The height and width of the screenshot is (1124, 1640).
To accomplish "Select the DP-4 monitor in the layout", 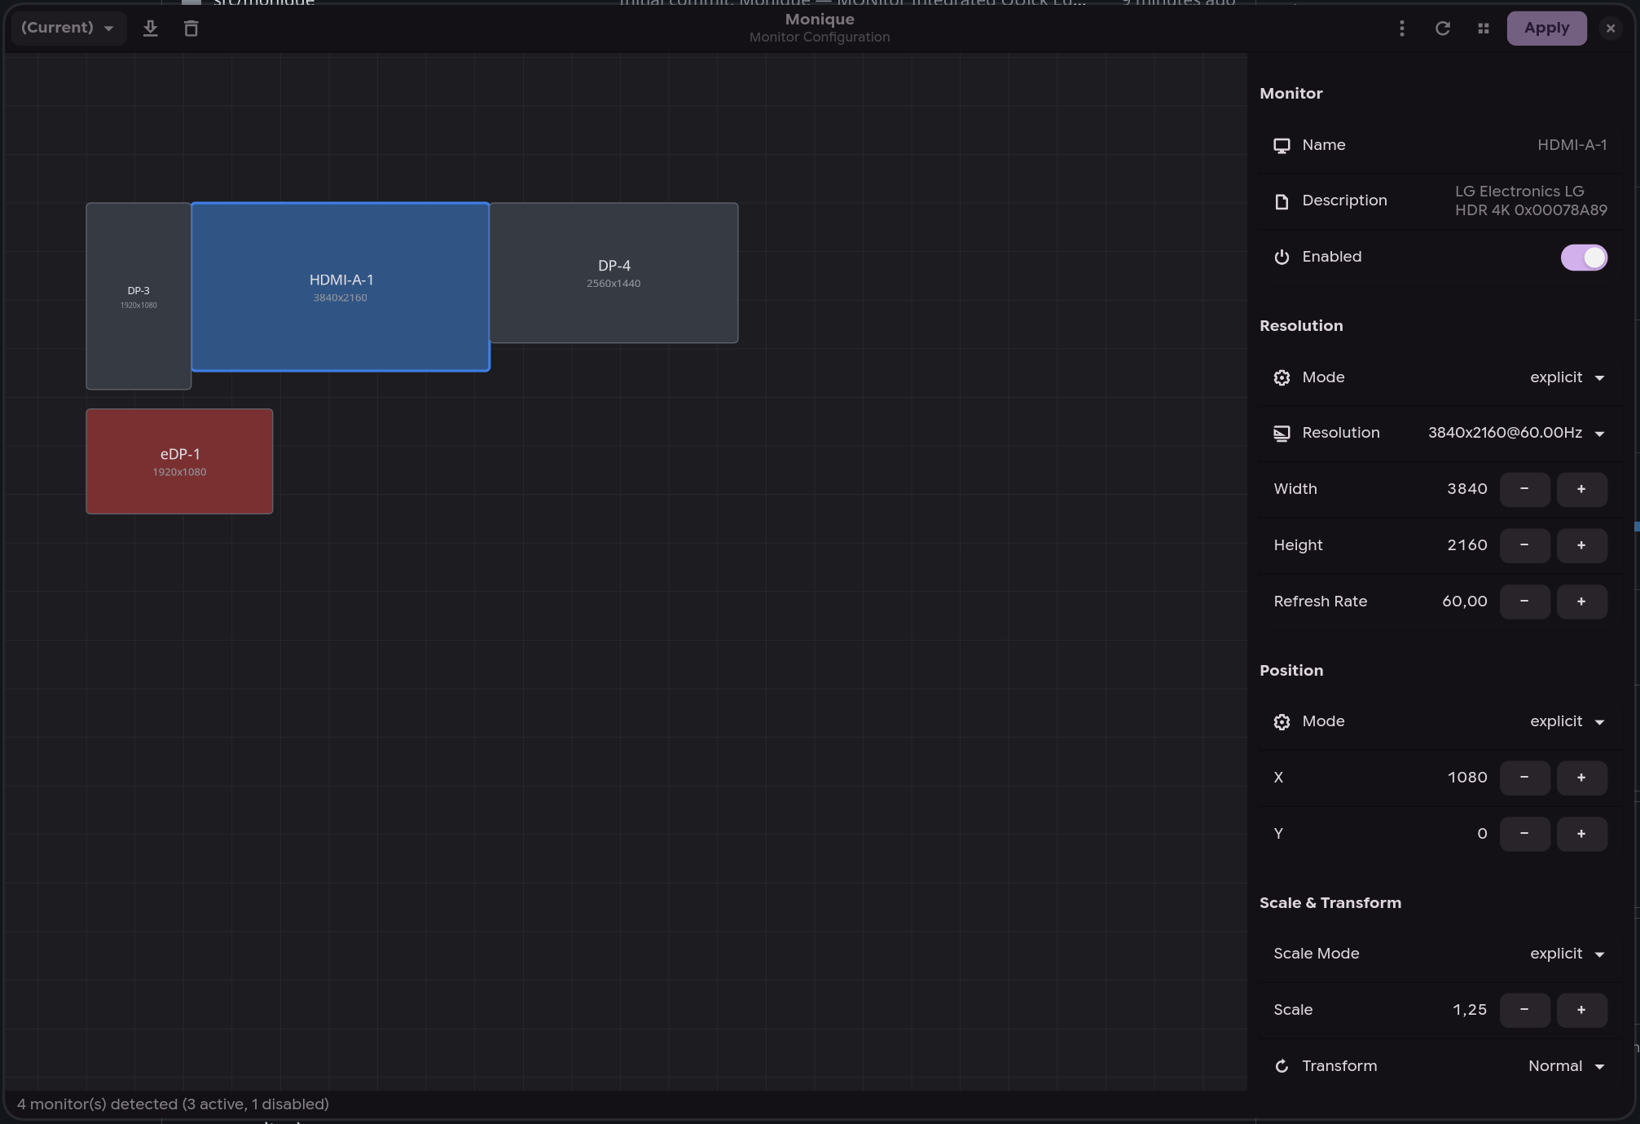I will pos(613,272).
